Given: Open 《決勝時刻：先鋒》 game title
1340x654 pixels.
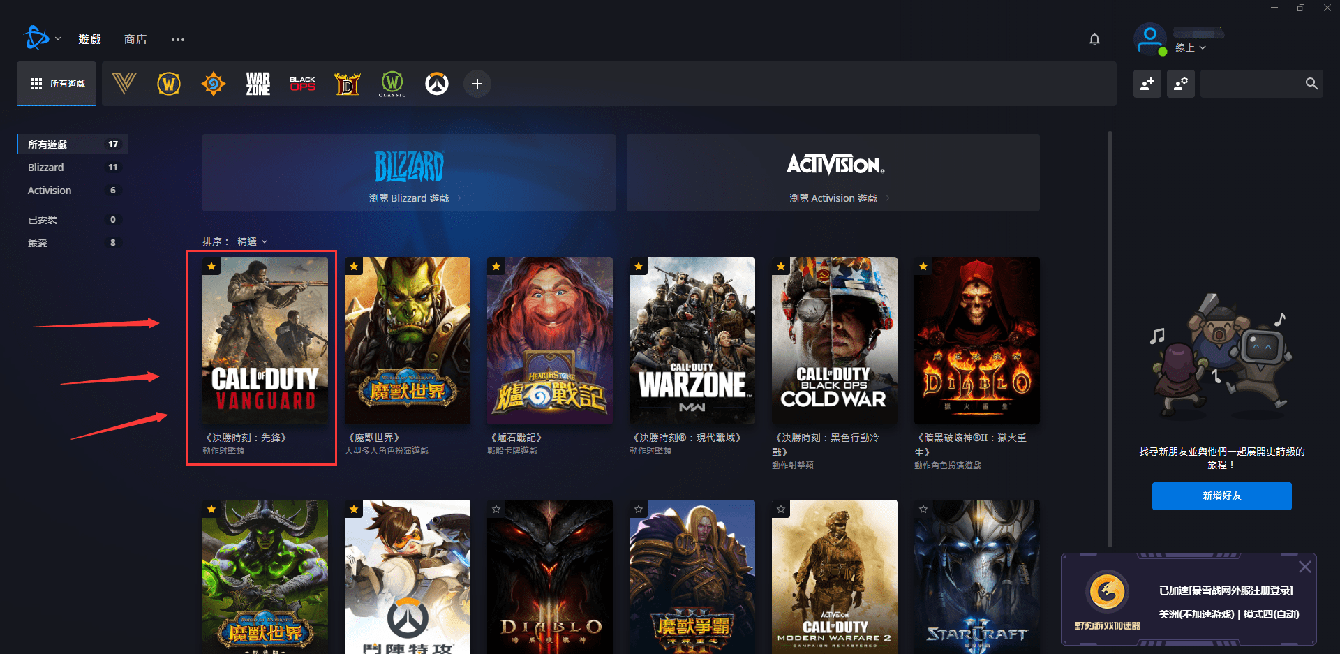Looking at the screenshot, I should click(x=246, y=438).
